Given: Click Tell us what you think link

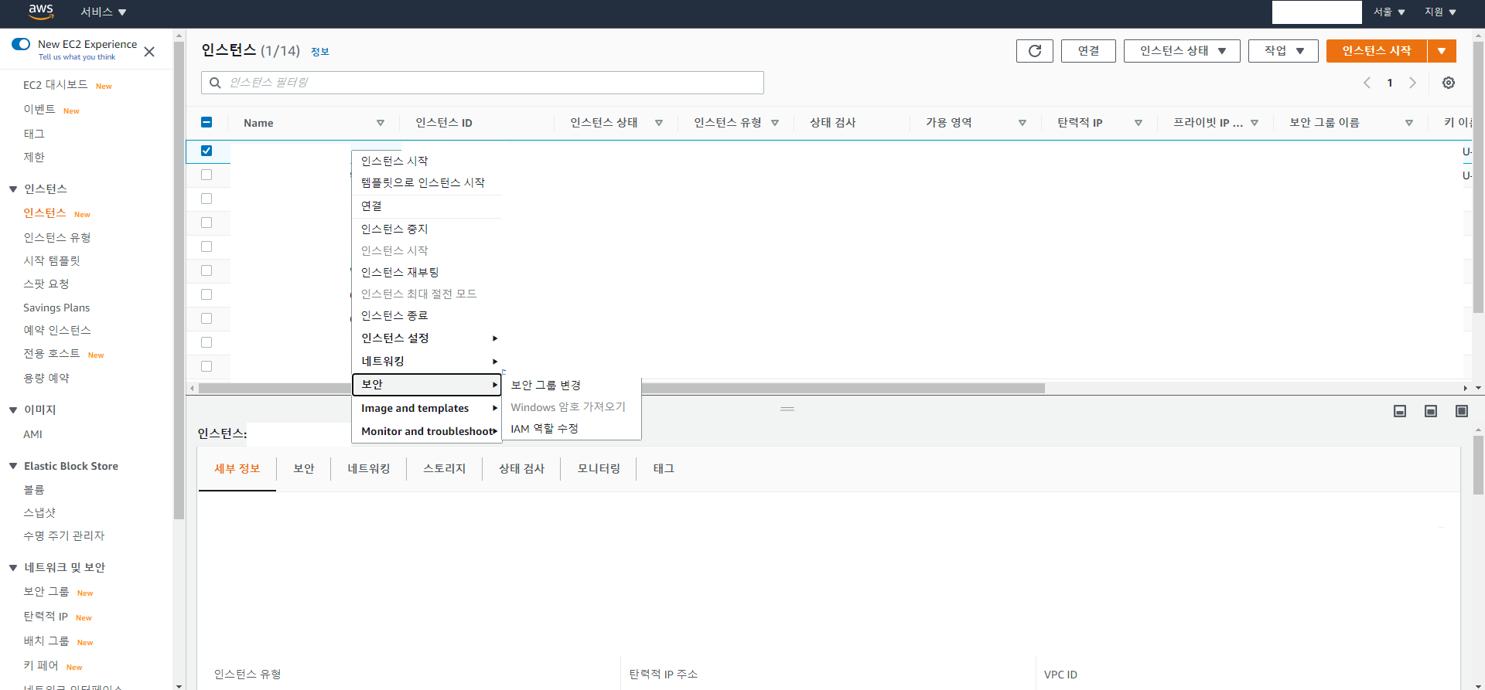Looking at the screenshot, I should tap(77, 57).
